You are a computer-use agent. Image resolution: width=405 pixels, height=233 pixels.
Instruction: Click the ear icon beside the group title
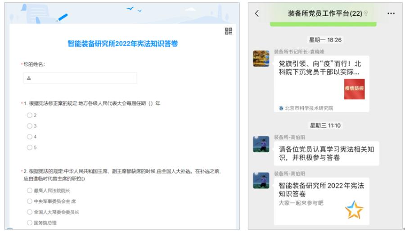tap(366, 14)
